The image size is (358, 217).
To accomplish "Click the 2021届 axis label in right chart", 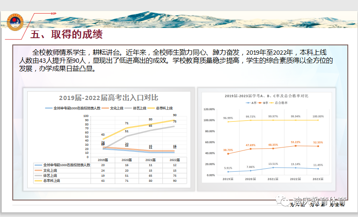I will [x=273, y=179].
